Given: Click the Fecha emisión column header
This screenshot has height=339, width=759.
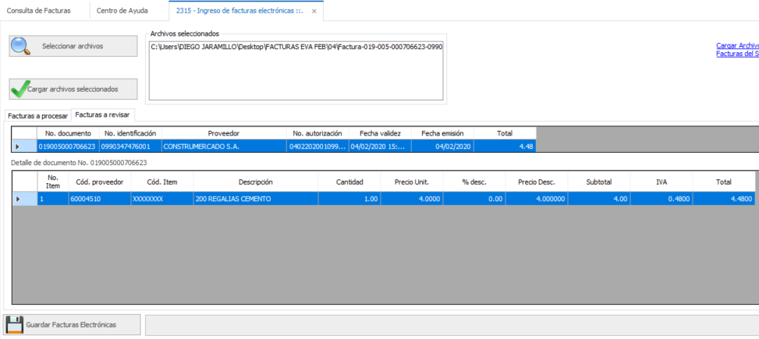Looking at the screenshot, I should pyautogui.click(x=442, y=133).
